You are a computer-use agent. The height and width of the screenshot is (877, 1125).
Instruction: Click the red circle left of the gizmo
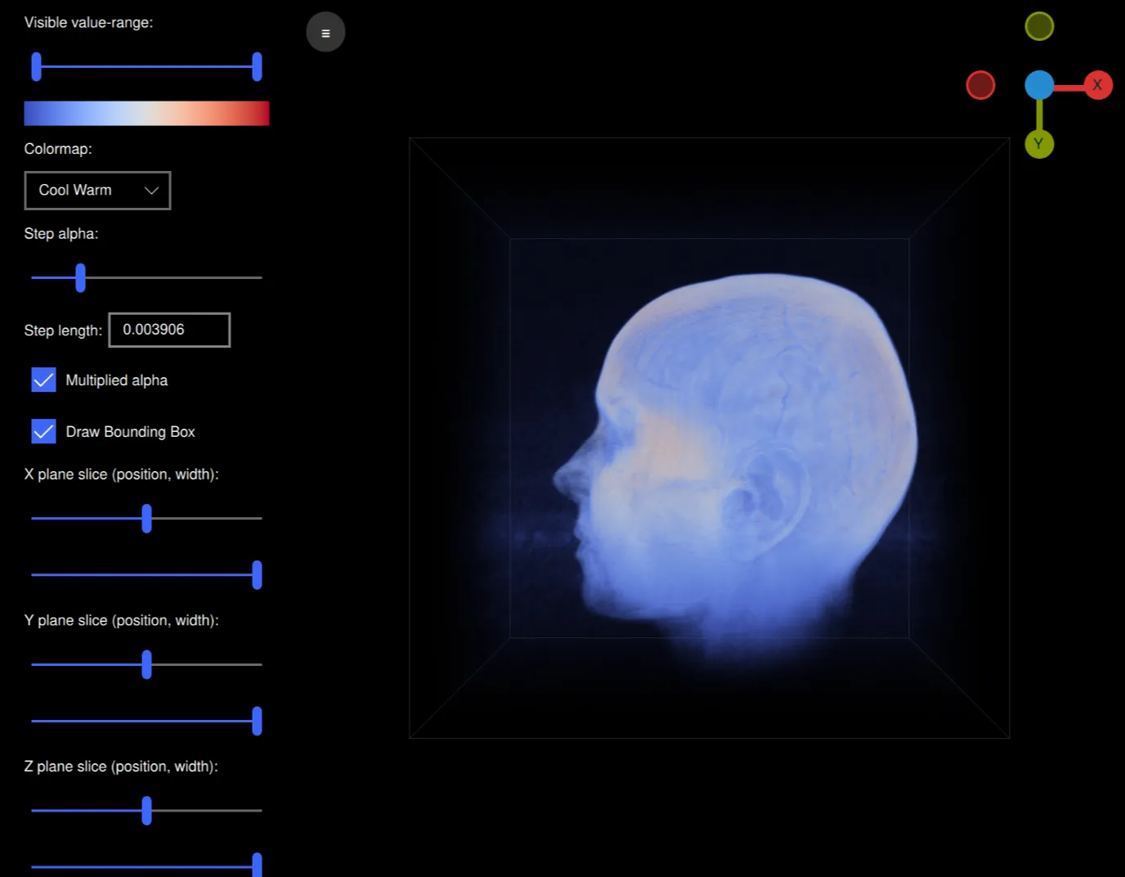pos(980,84)
